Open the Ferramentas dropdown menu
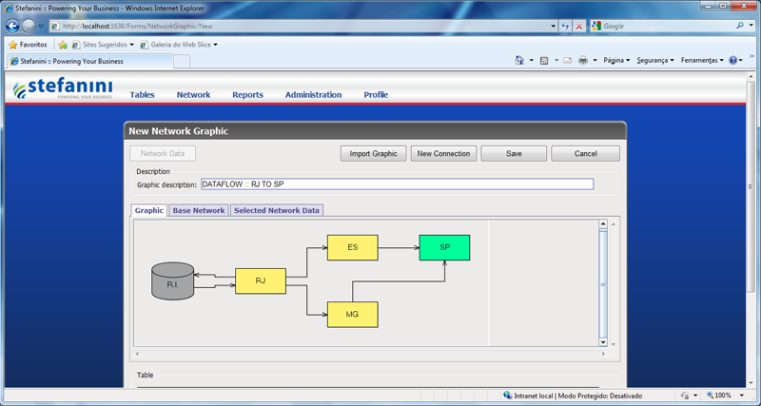Viewport: 761px width, 406px height. tap(702, 60)
